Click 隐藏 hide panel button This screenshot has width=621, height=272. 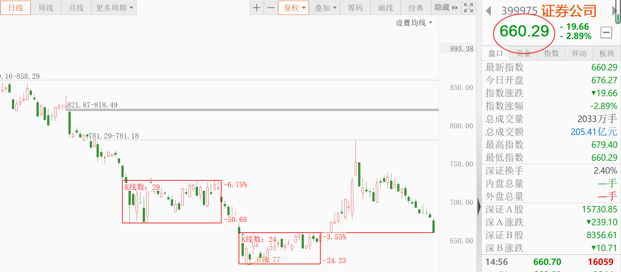pos(446,8)
